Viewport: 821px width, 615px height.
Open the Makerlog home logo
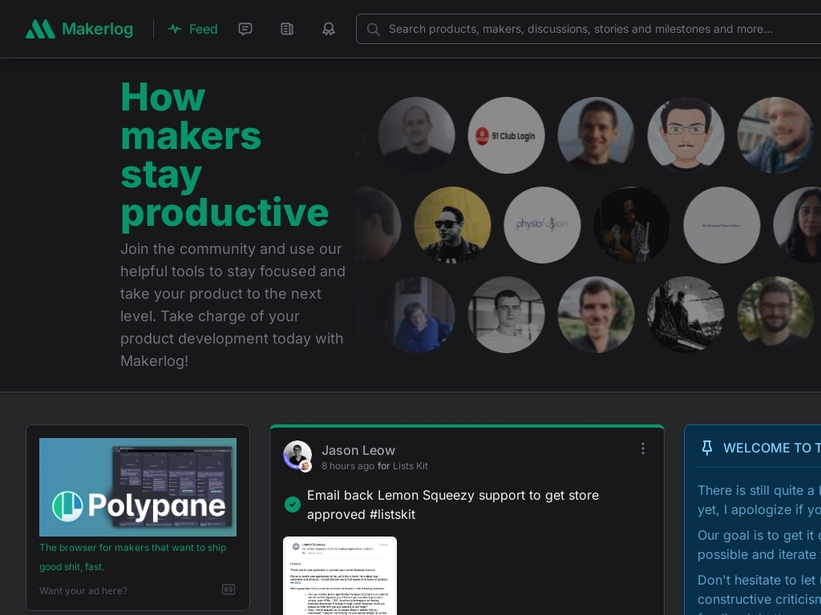pyautogui.click(x=79, y=29)
